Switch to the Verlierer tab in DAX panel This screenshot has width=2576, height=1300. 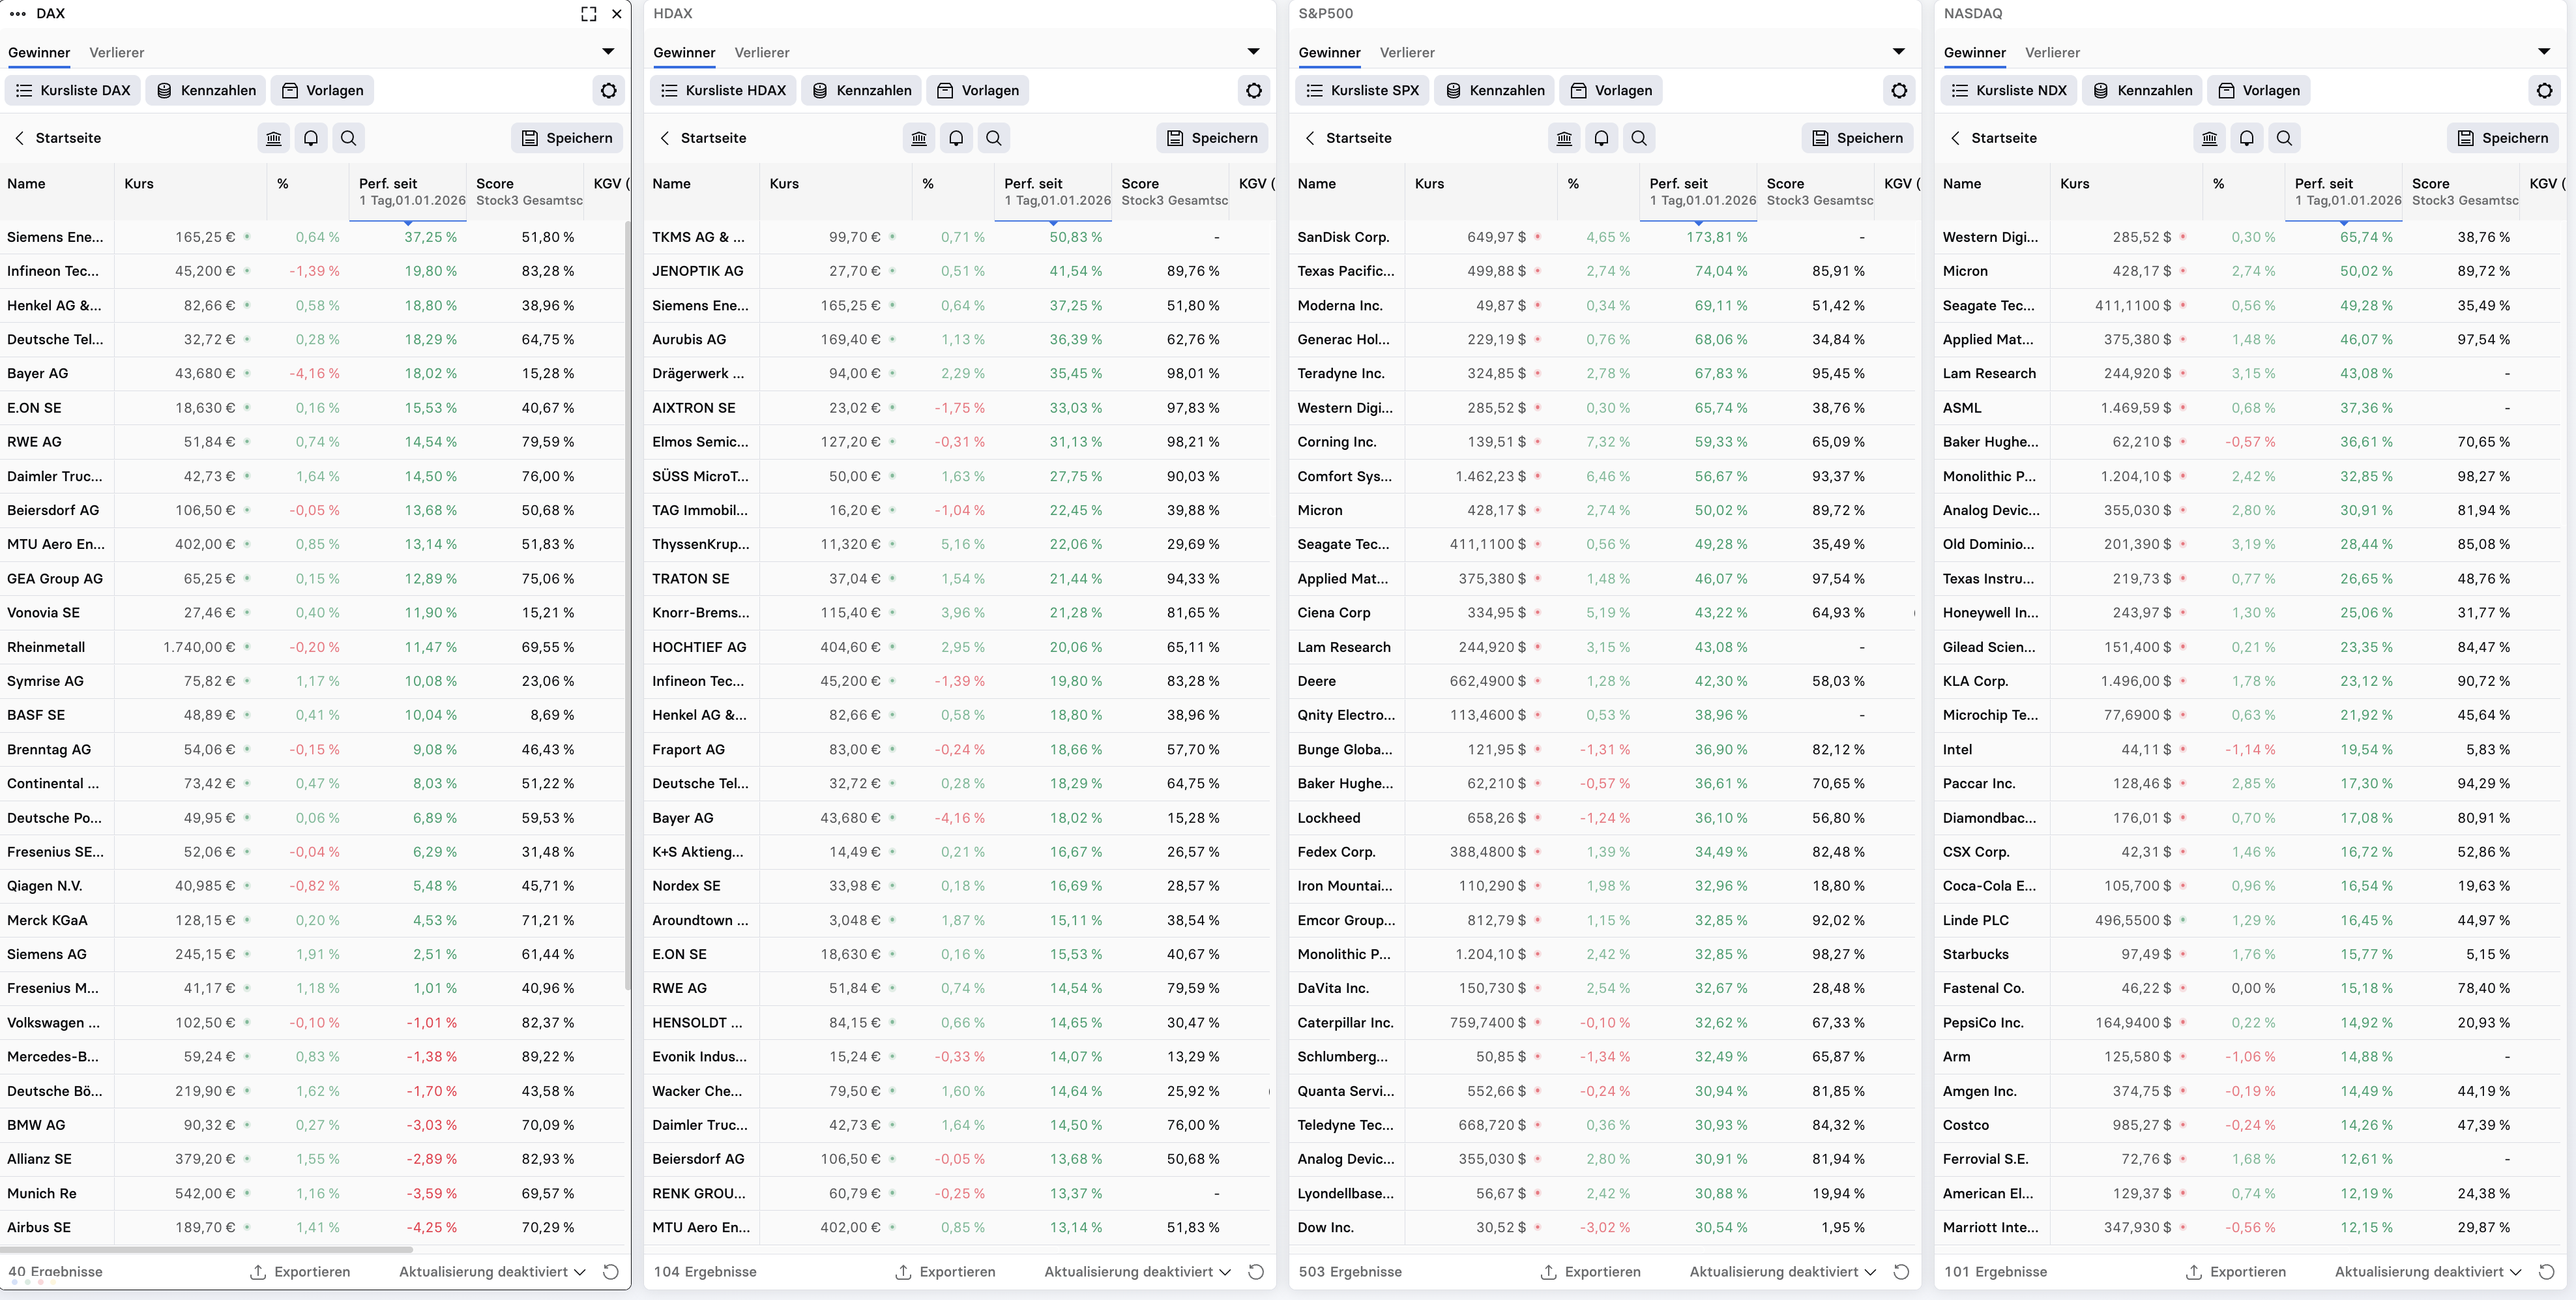[x=116, y=53]
